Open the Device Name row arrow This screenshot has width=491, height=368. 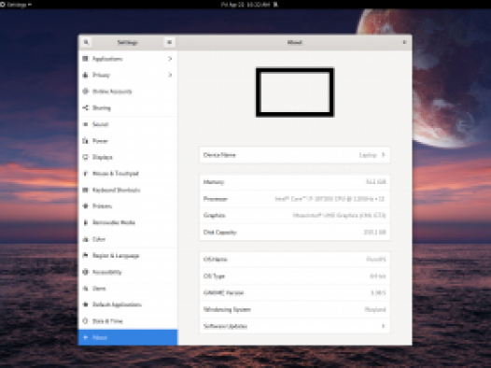point(384,155)
